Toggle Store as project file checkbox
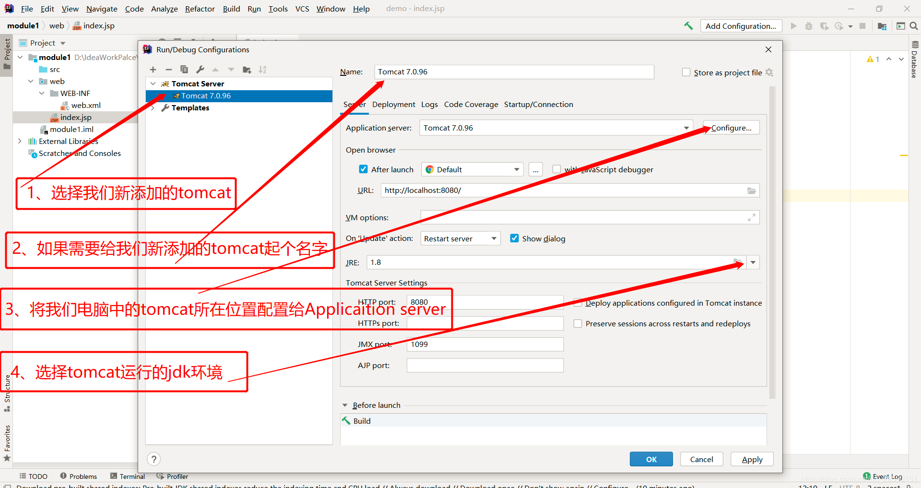 tap(686, 72)
